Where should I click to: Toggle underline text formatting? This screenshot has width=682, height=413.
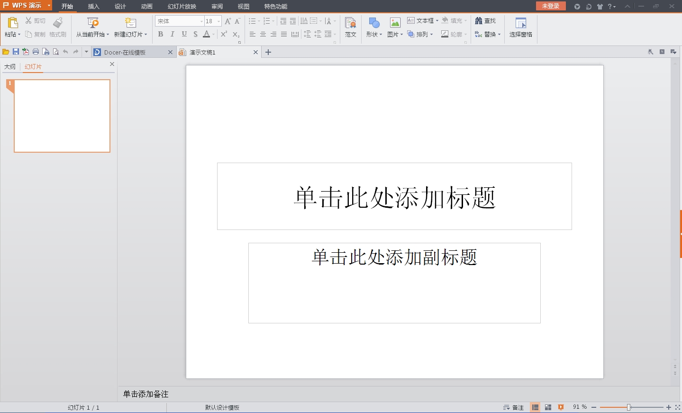click(184, 34)
